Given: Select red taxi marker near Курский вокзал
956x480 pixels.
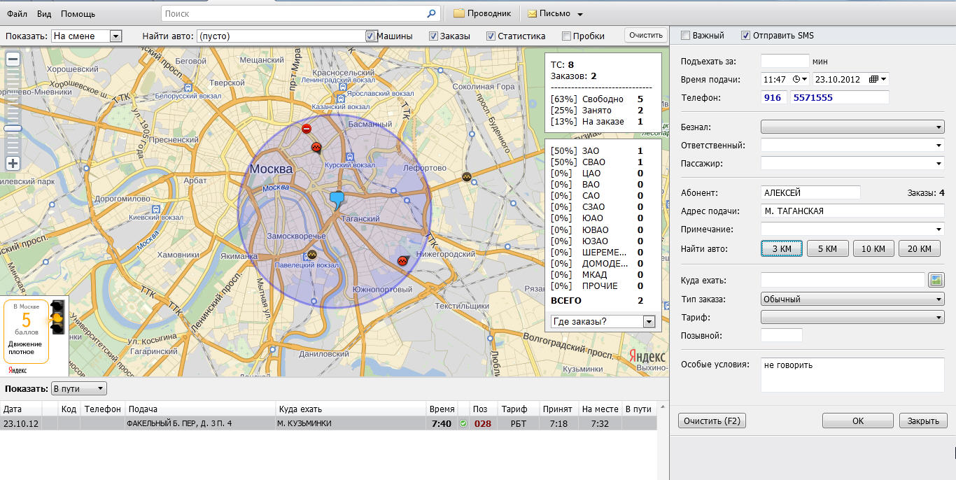Looking at the screenshot, I should pos(316,147).
